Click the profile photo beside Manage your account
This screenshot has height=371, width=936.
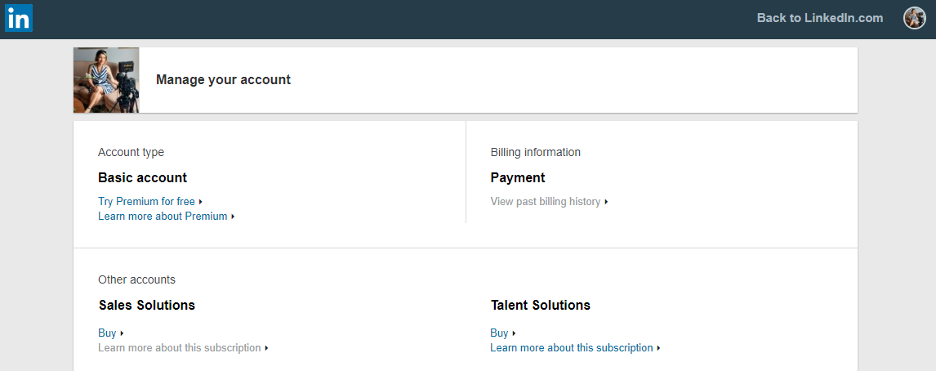106,80
